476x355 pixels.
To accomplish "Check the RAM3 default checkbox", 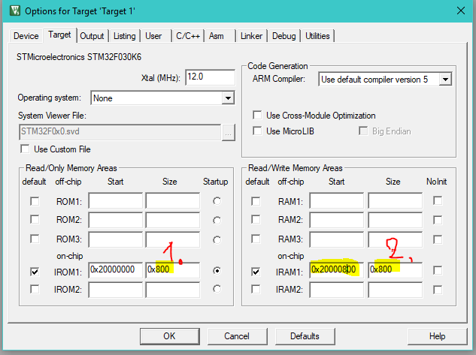I will (256, 239).
